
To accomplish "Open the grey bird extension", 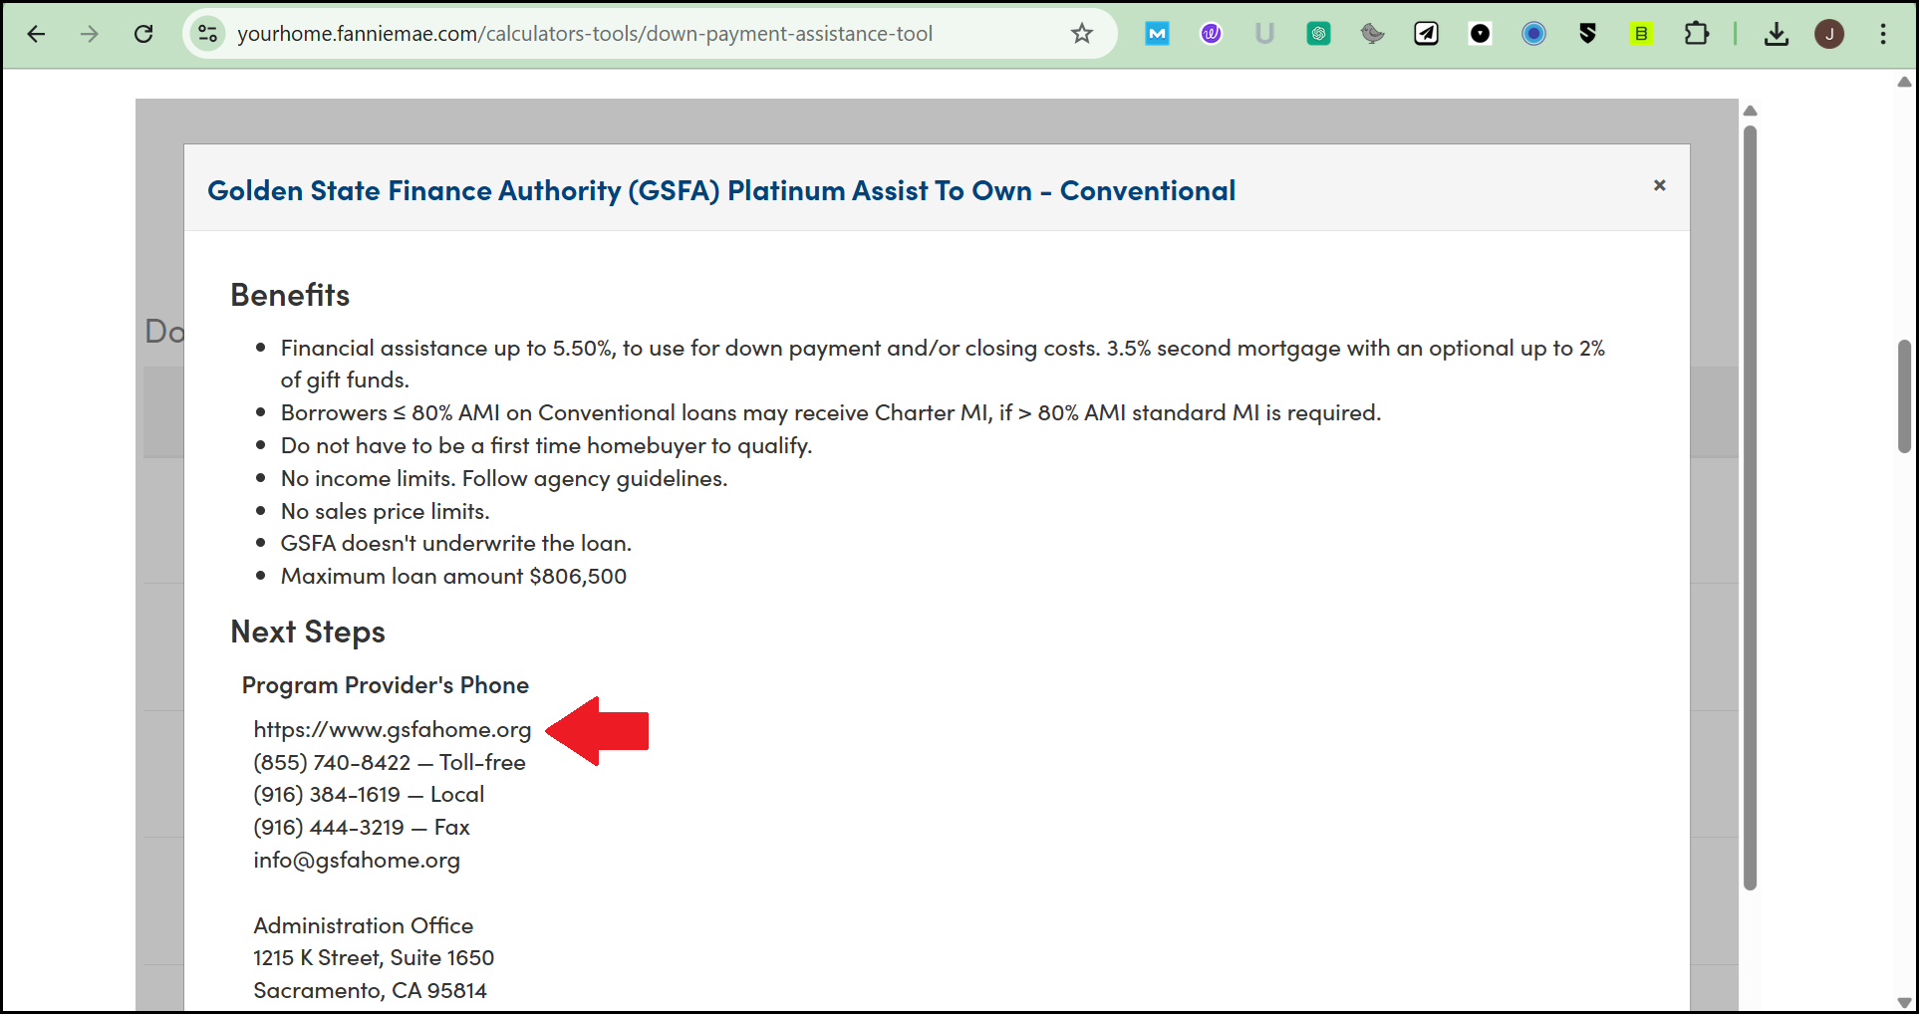I will pos(1372,34).
